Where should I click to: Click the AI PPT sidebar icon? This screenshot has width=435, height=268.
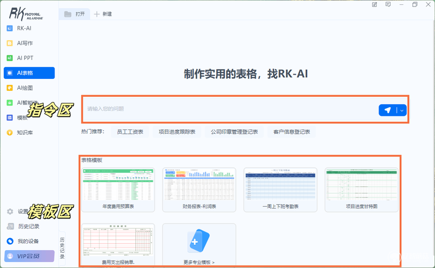[10, 58]
